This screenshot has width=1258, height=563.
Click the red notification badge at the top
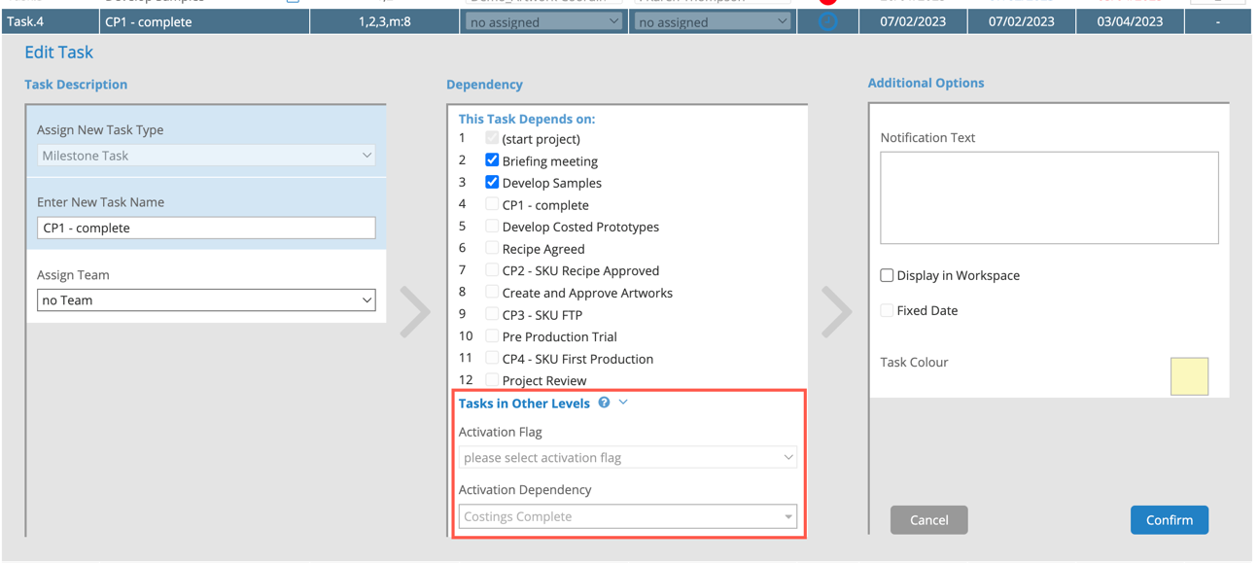pyautogui.click(x=826, y=2)
